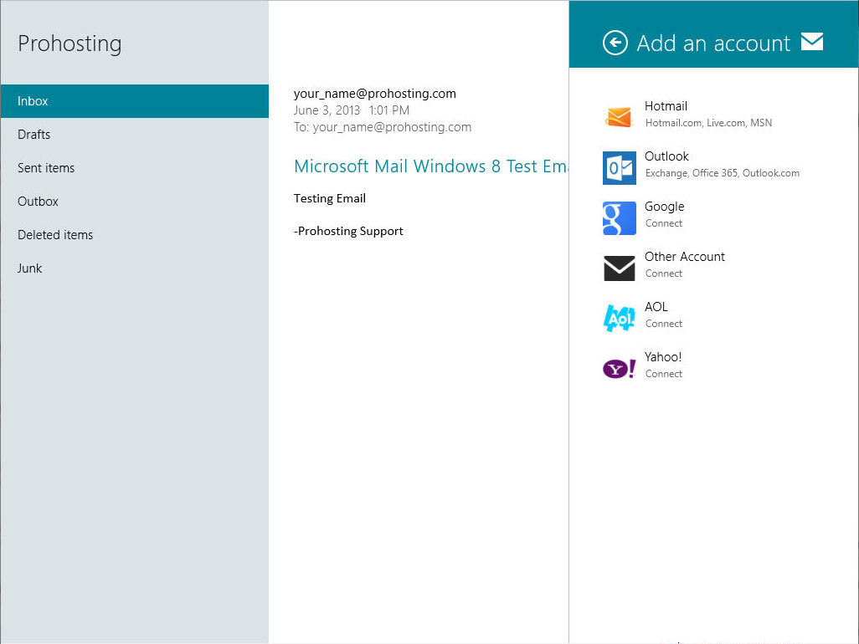Click the Connect text under Google

(663, 223)
